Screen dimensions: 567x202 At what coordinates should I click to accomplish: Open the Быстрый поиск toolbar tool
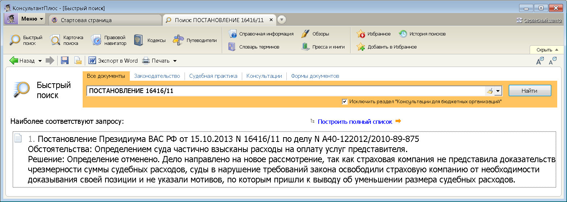(x=26, y=40)
